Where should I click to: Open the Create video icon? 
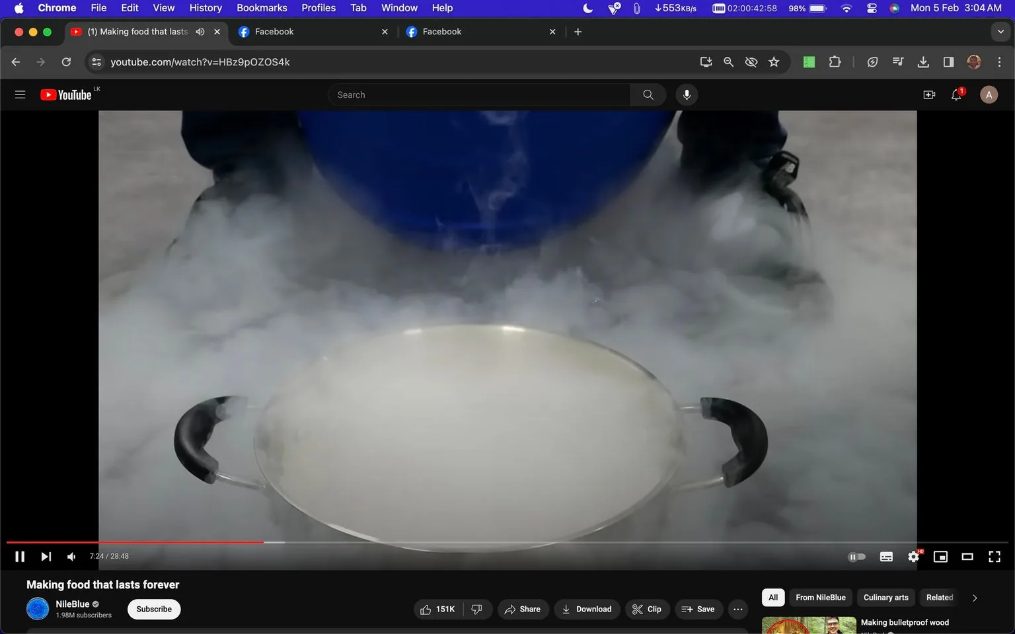[x=929, y=94]
